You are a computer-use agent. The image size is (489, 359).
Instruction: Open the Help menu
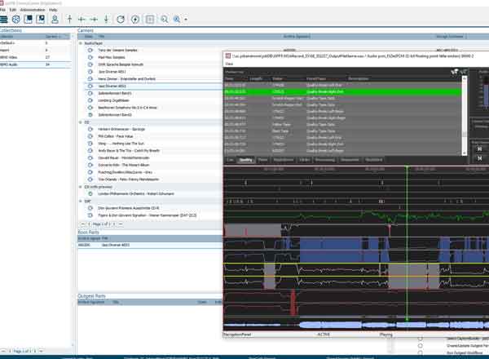coord(53,10)
